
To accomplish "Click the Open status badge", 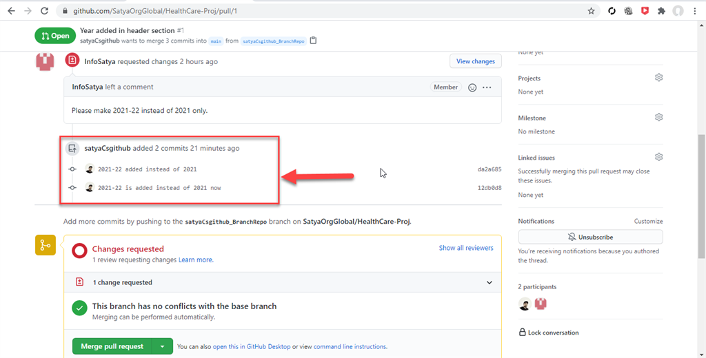I will (x=55, y=36).
